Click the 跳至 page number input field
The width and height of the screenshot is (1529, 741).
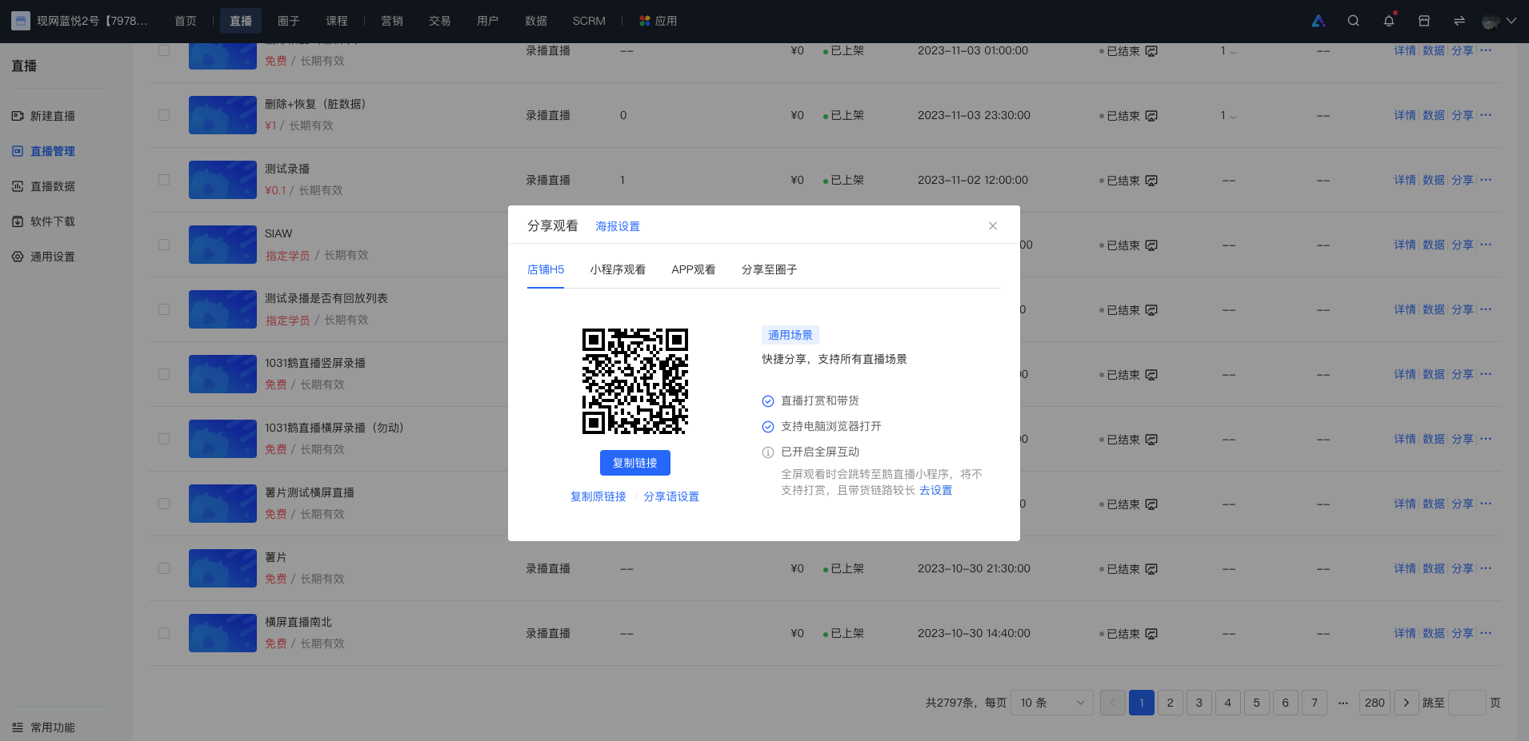(x=1467, y=703)
